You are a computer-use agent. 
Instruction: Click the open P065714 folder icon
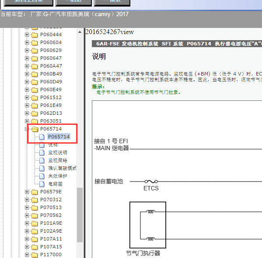pos(35,129)
